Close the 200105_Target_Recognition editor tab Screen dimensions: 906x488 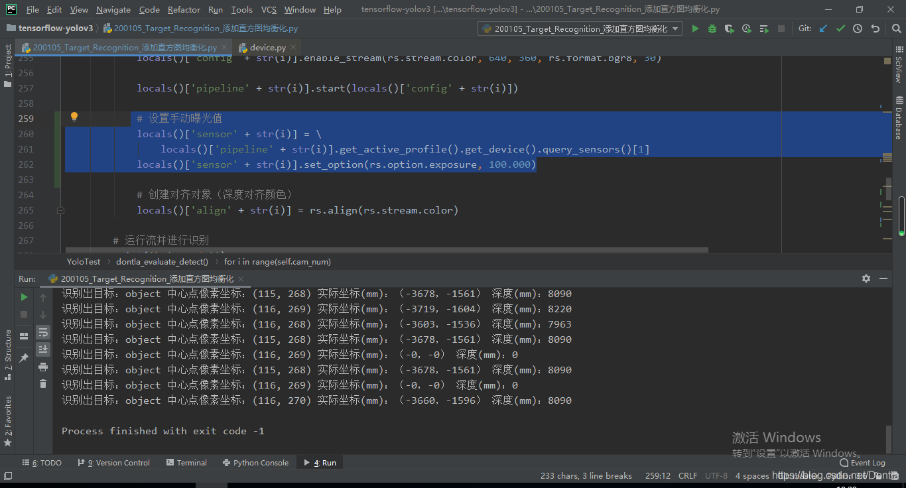point(224,48)
